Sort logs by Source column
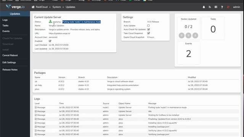The image size is (244, 137). tap(106, 104)
